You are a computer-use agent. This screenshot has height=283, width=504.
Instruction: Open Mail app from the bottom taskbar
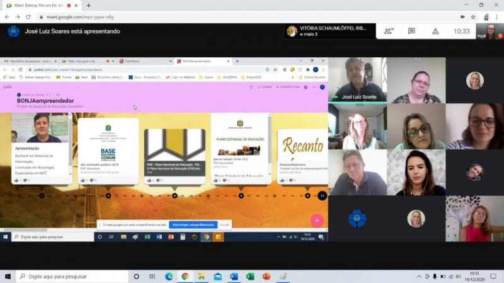click(x=217, y=277)
